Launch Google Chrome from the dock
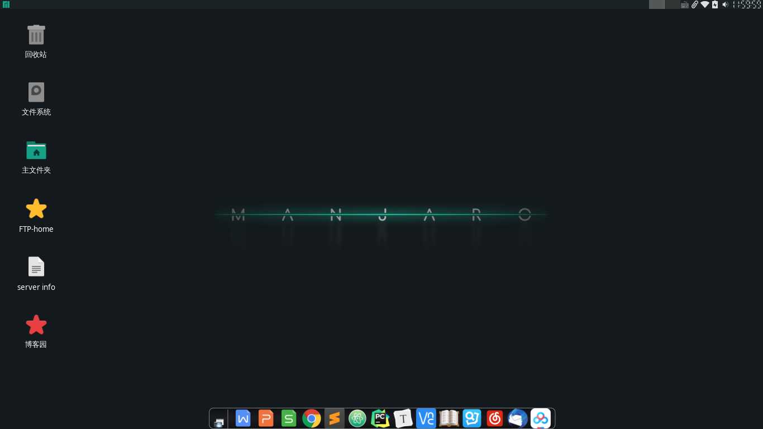This screenshot has width=763, height=429. coord(312,418)
